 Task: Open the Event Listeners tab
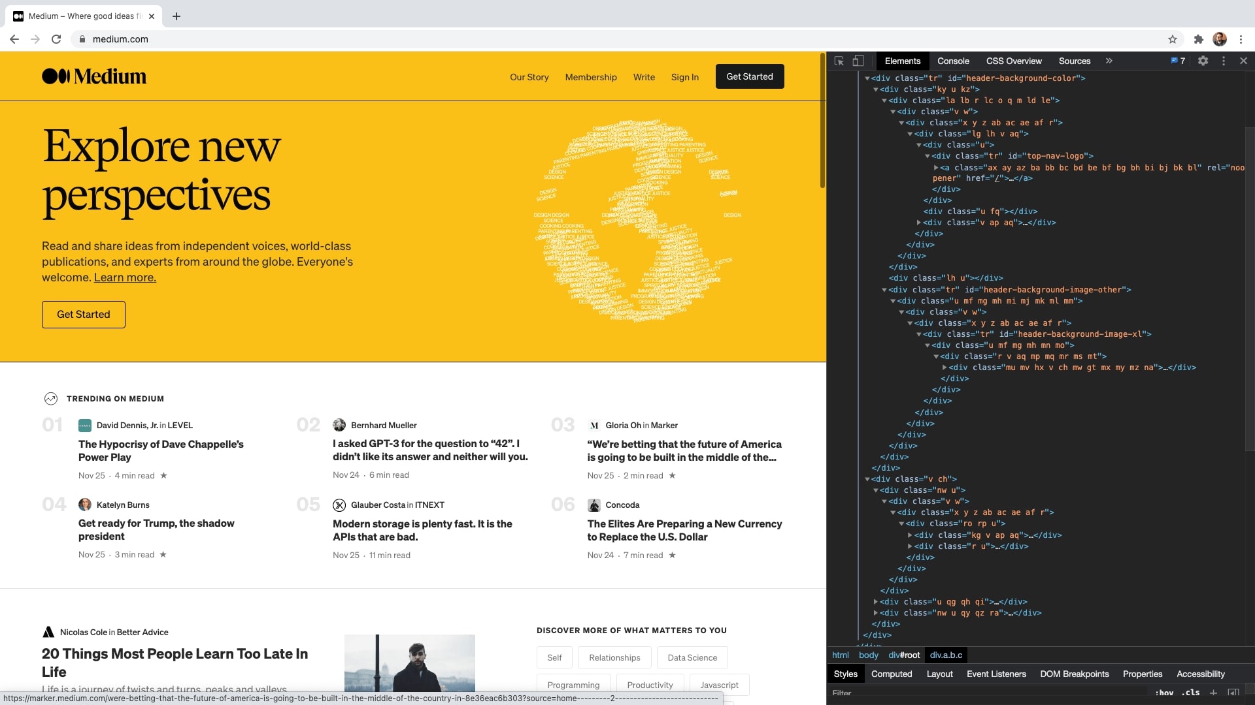click(996, 674)
